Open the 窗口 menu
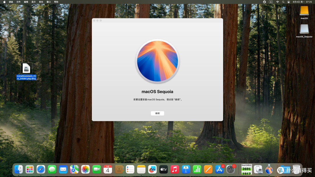315x177 pixels. pos(49,2)
